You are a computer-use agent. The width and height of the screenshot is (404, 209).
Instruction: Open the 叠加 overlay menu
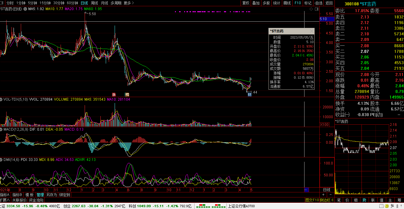pos(256,3)
